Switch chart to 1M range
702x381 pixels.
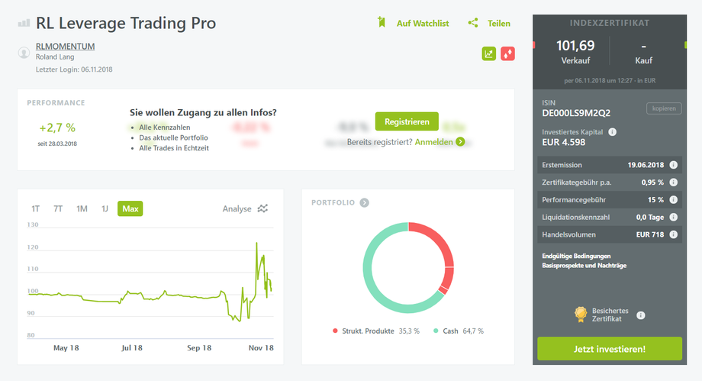point(82,208)
